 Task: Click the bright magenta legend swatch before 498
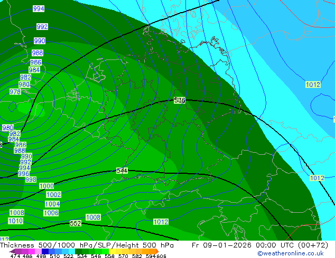[x=32, y=251]
